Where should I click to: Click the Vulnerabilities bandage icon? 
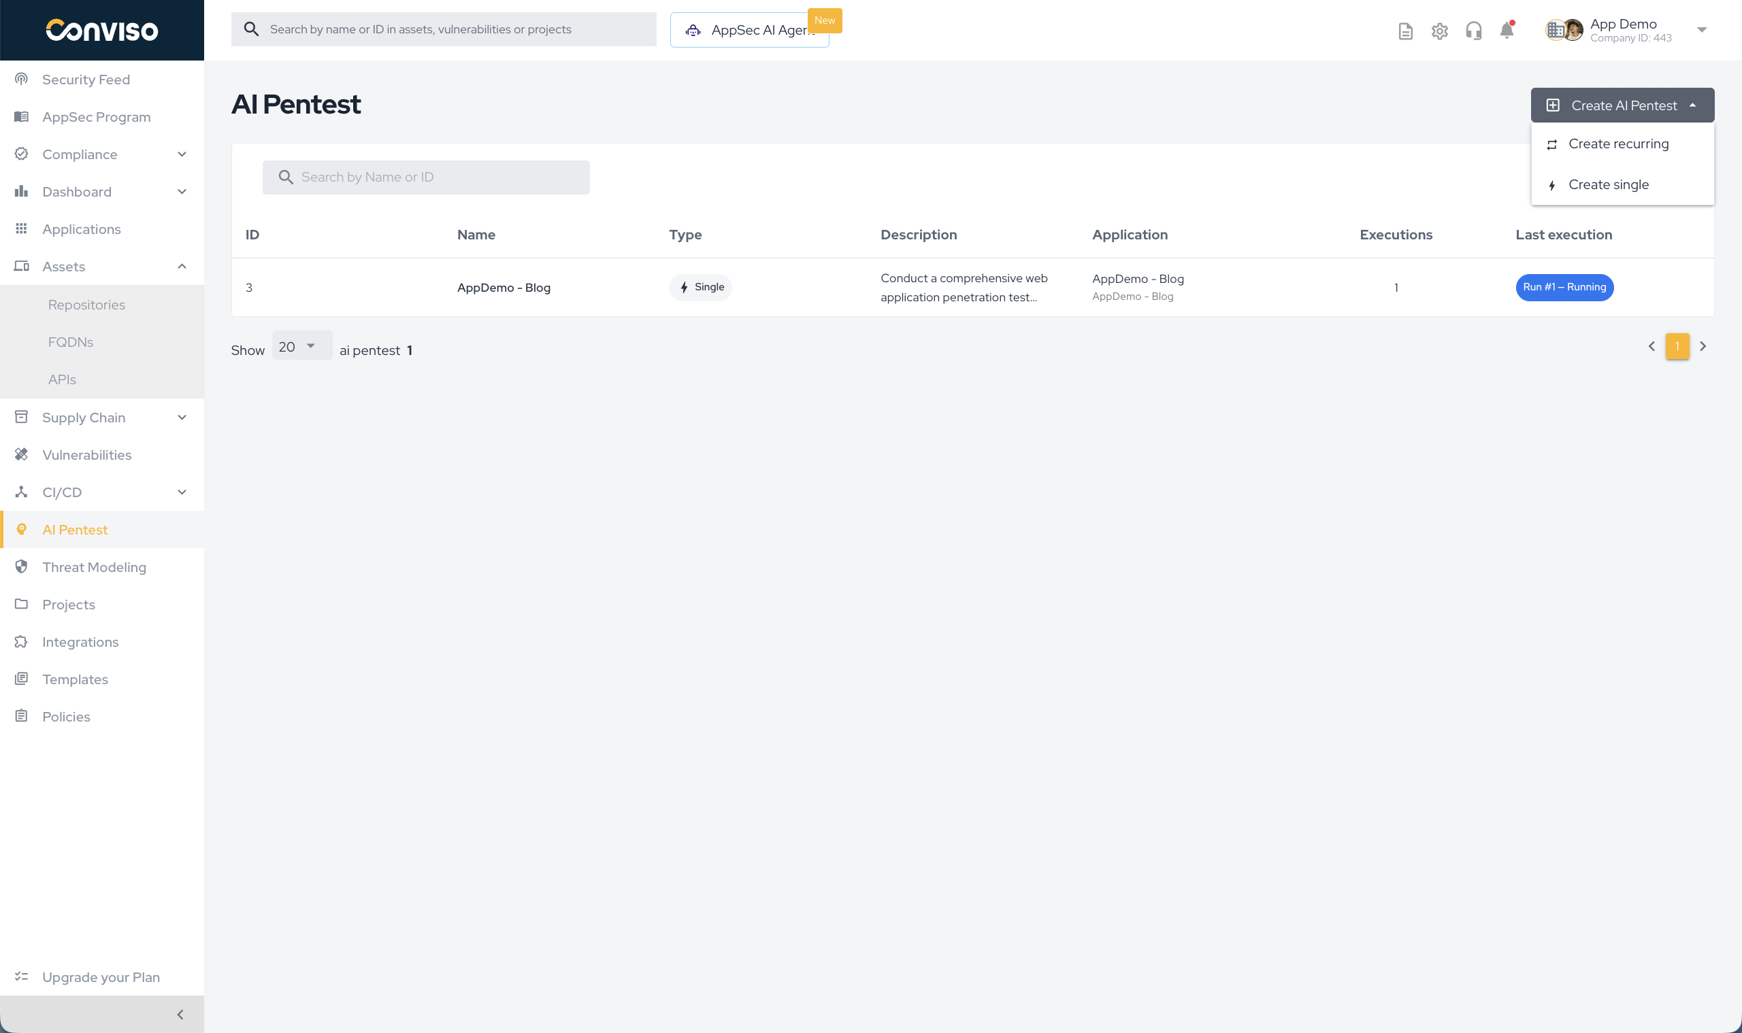pos(22,454)
